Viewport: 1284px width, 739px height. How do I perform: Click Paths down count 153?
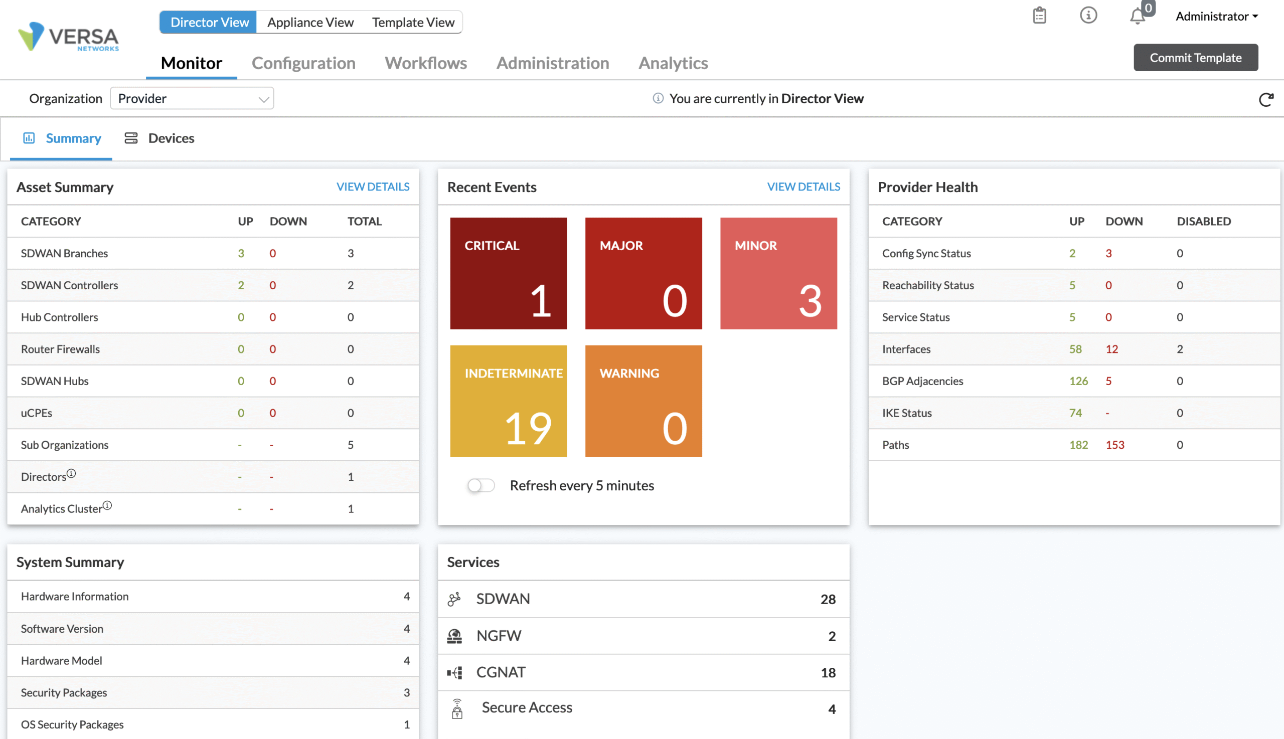coord(1114,445)
